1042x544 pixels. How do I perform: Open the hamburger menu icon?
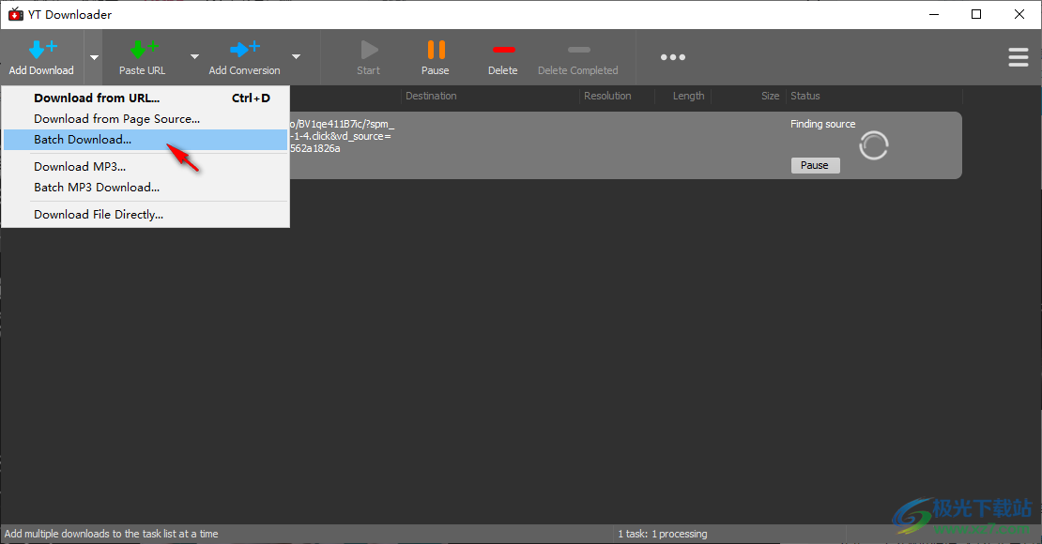pyautogui.click(x=1019, y=57)
